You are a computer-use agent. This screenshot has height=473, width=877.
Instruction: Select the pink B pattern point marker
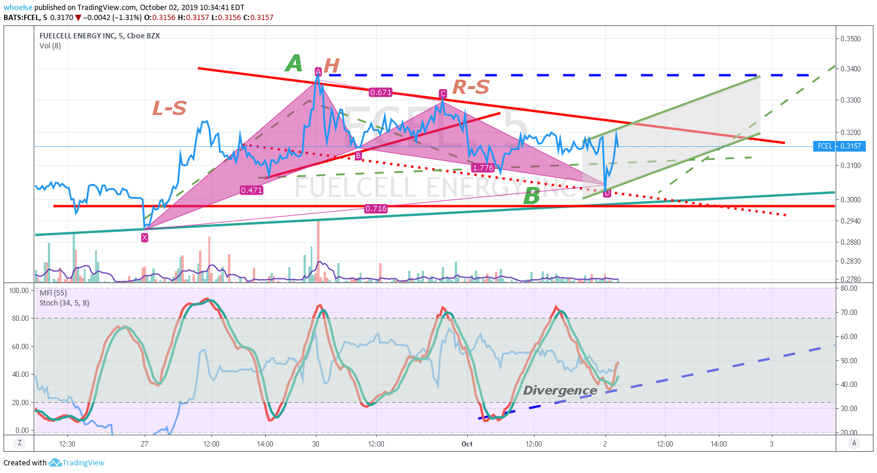click(358, 156)
